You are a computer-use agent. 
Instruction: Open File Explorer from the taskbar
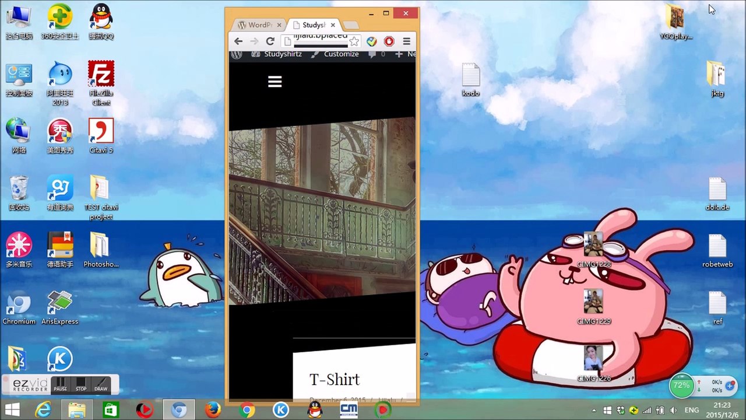coord(77,411)
